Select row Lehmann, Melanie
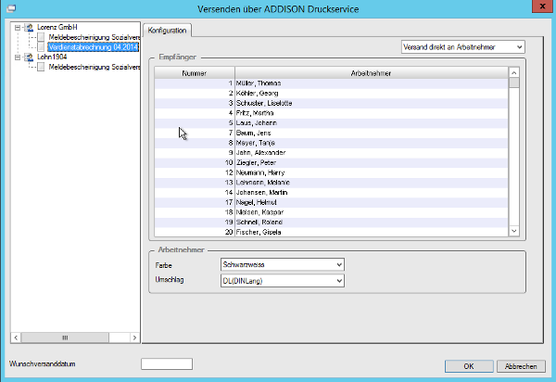 (331, 183)
